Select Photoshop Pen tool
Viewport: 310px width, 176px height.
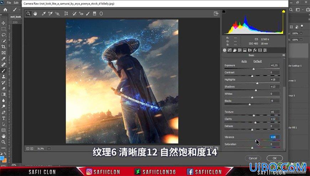3,113
